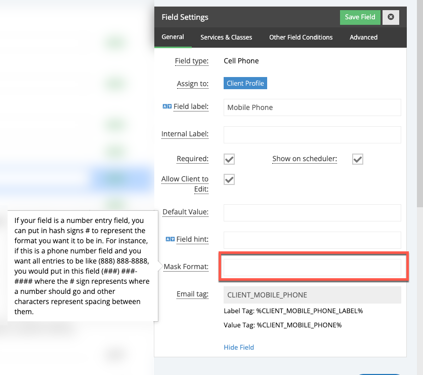Screen dimensions: 423x375
Task: Uncheck Show on scheduler checkbox
Action: pyautogui.click(x=358, y=159)
